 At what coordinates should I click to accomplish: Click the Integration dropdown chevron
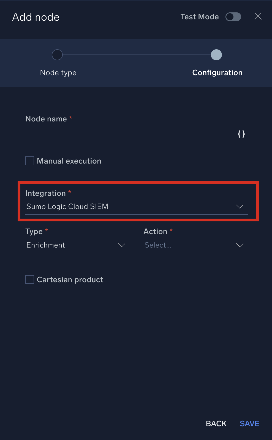click(x=240, y=207)
